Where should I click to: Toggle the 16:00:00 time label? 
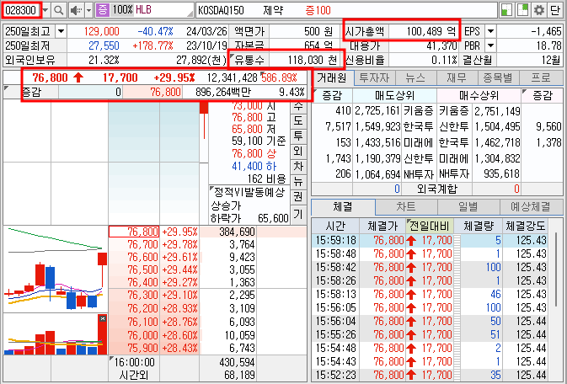point(134,362)
